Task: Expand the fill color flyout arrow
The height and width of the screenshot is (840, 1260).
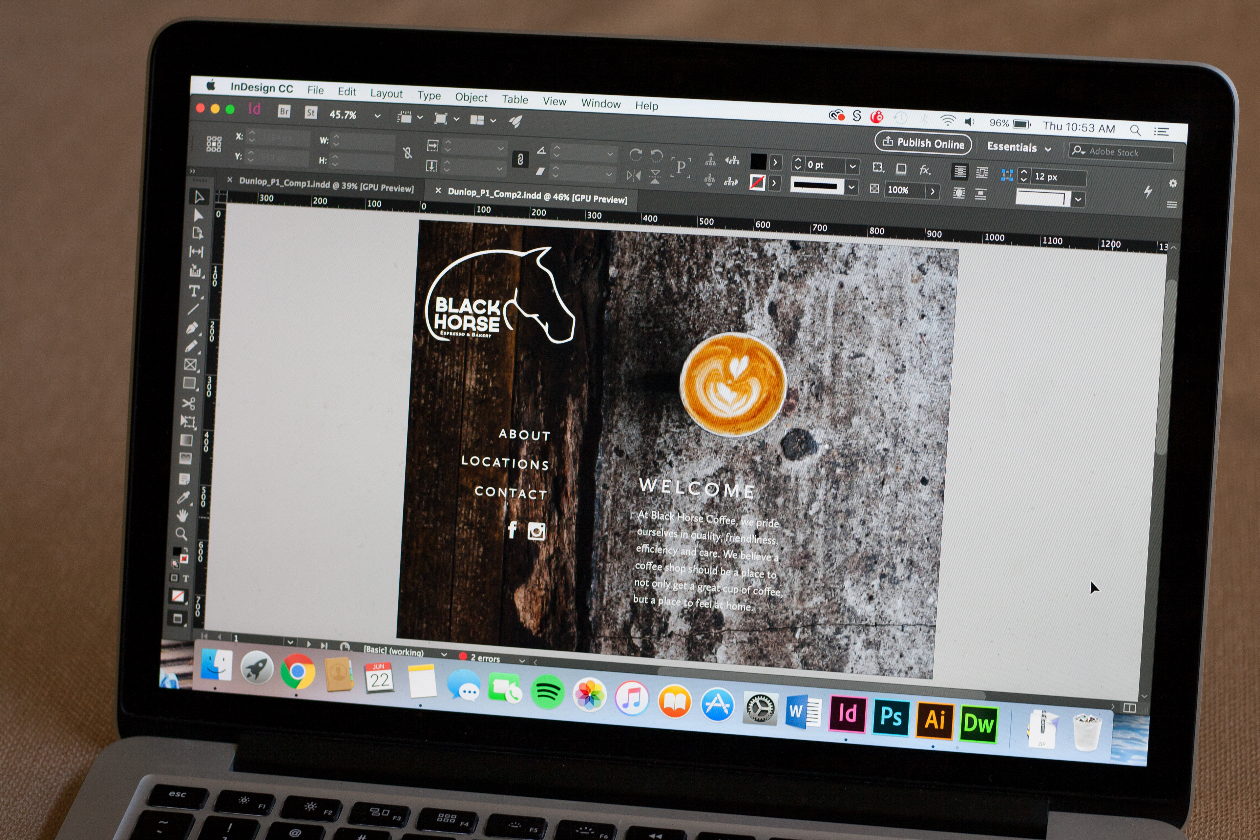Action: coord(775,162)
